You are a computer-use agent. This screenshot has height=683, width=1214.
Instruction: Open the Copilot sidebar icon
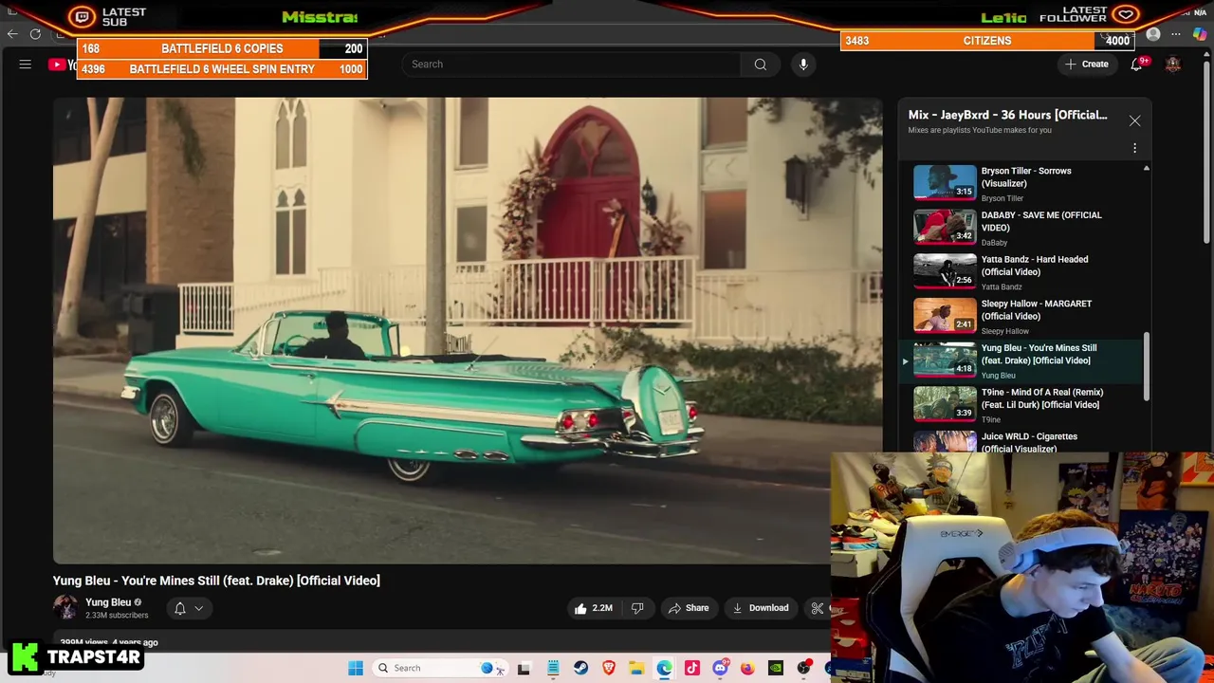(1200, 34)
